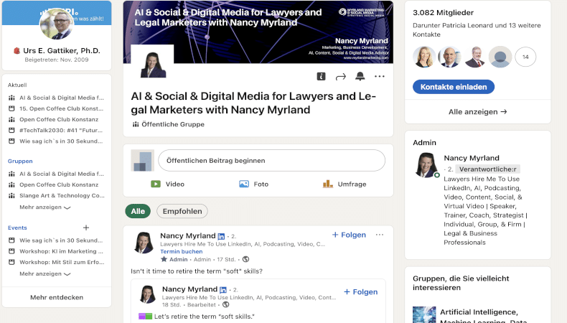
Task: Click LinkedIn badge next to first Nancy Myrland
Action: click(x=221, y=237)
